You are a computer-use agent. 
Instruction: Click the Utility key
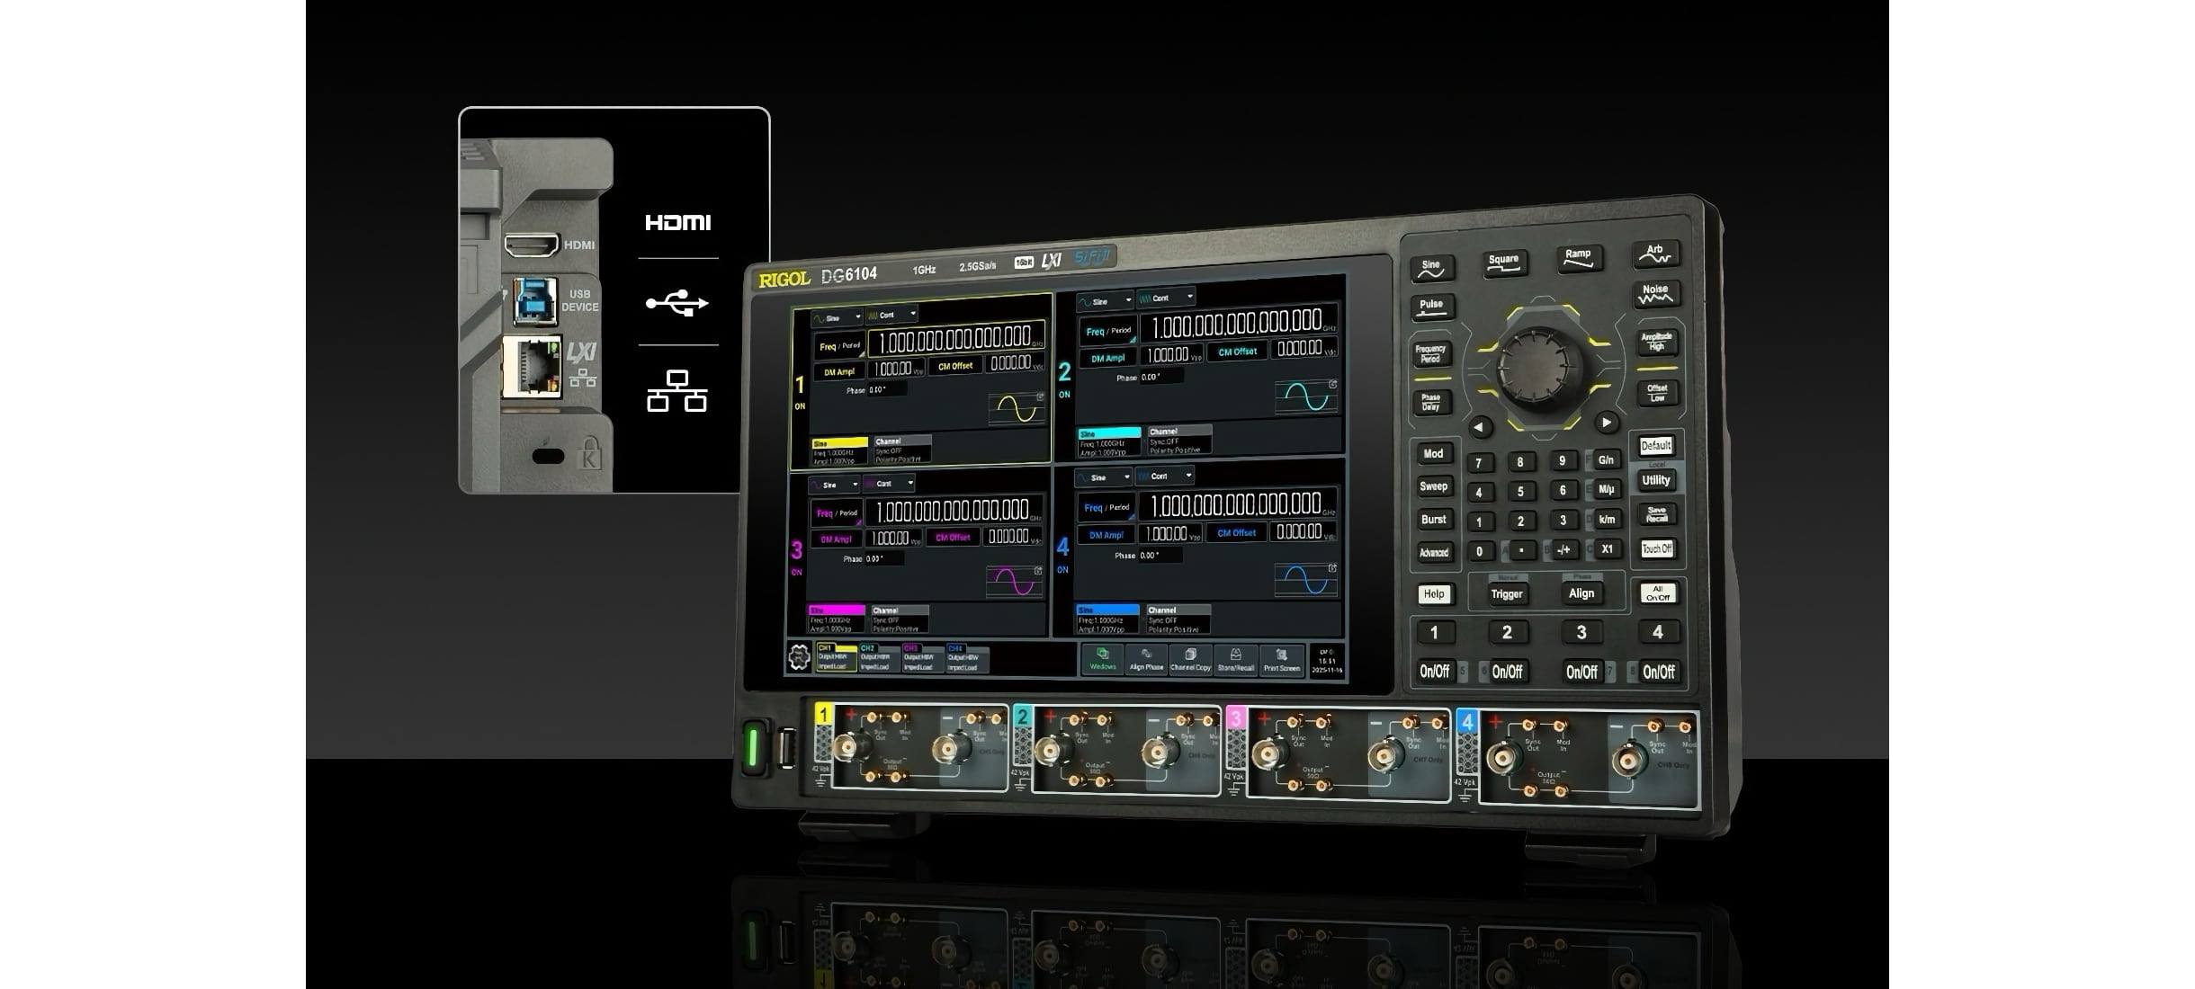1656,480
